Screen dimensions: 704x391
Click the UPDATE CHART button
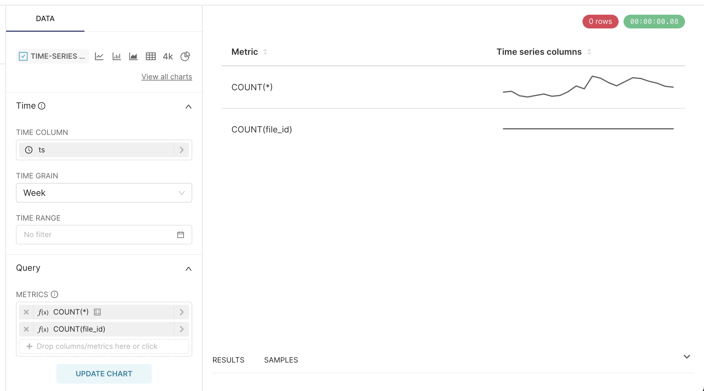[x=104, y=374]
